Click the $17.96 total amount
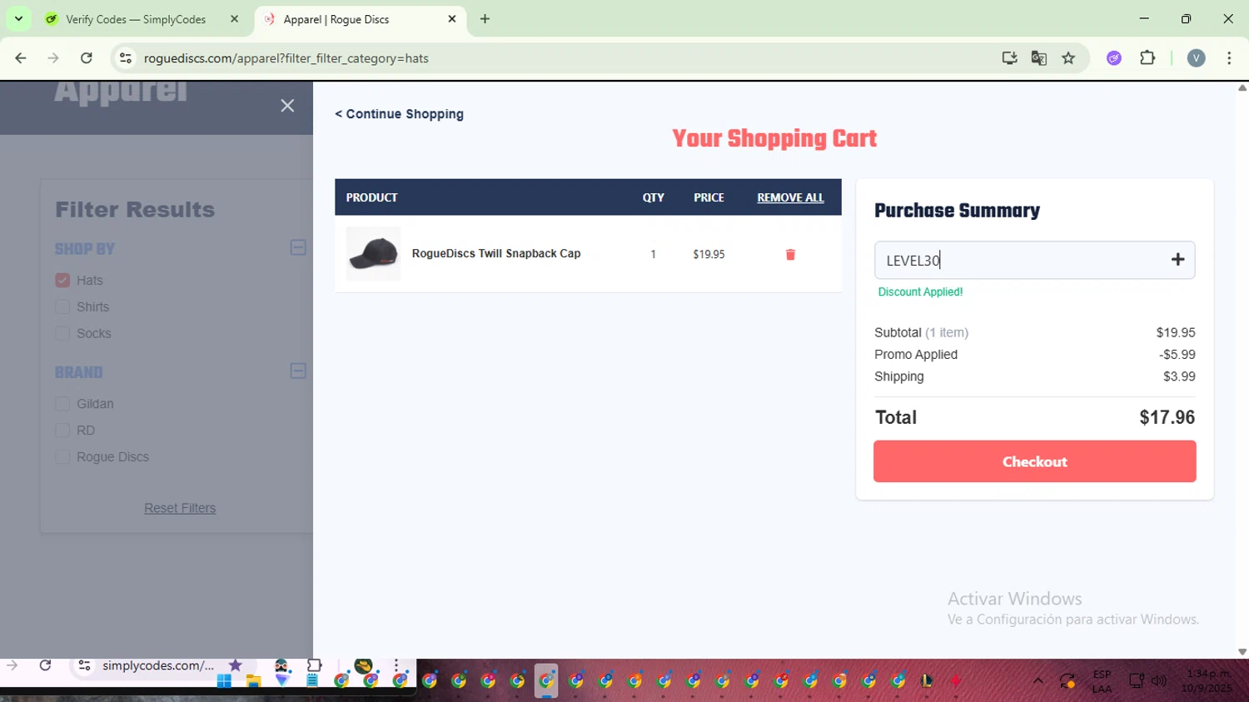 coord(1167,417)
